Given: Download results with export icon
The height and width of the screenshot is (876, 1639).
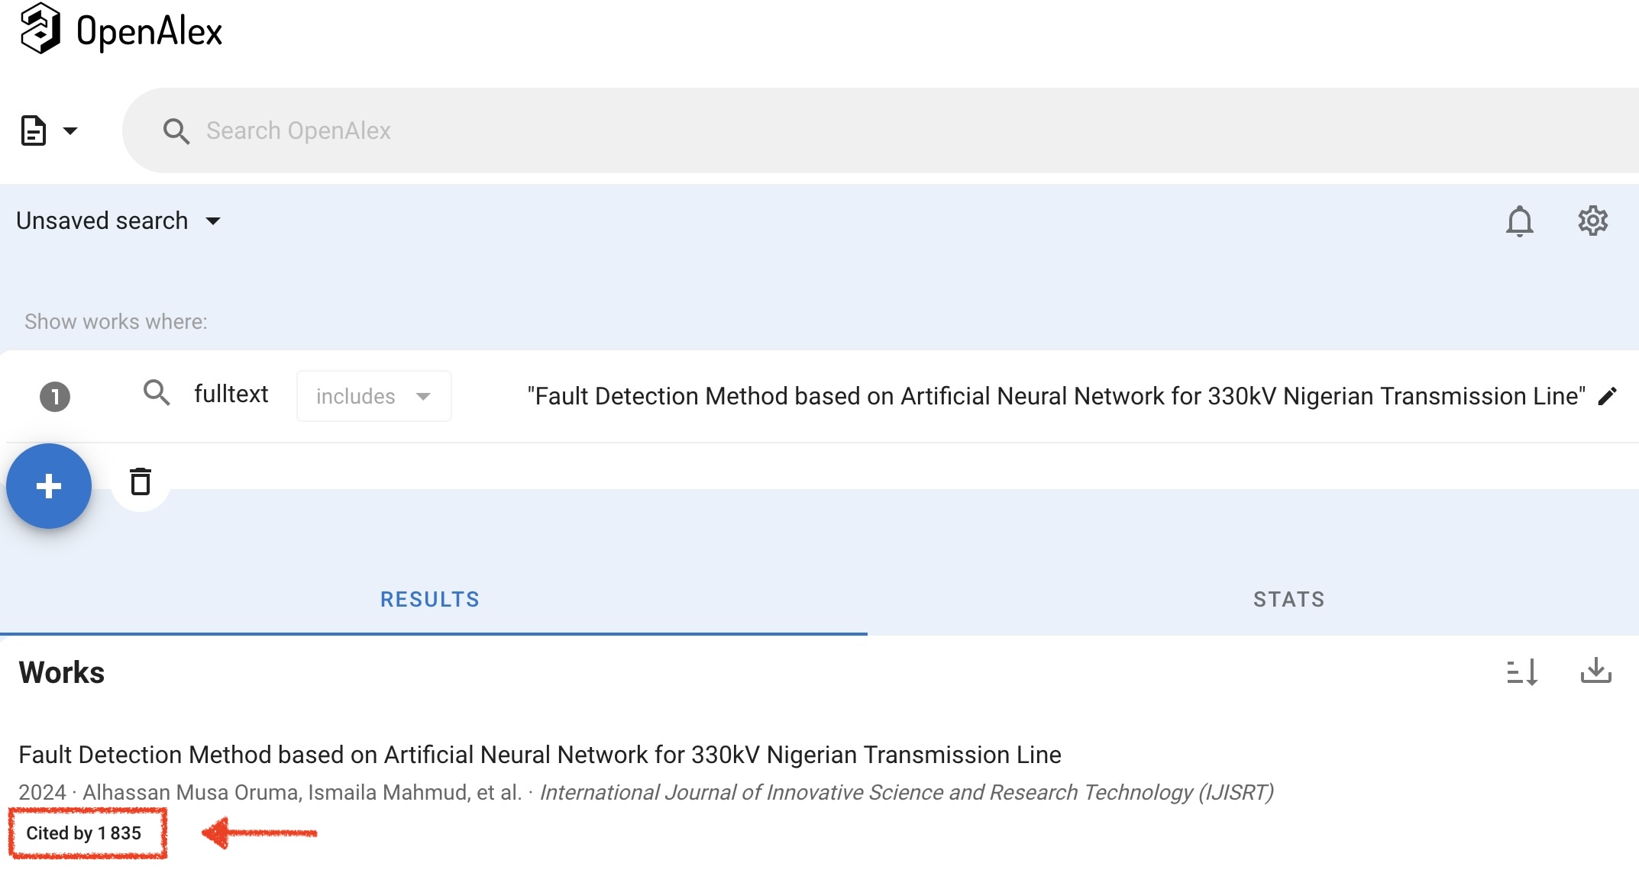Looking at the screenshot, I should click(x=1595, y=671).
